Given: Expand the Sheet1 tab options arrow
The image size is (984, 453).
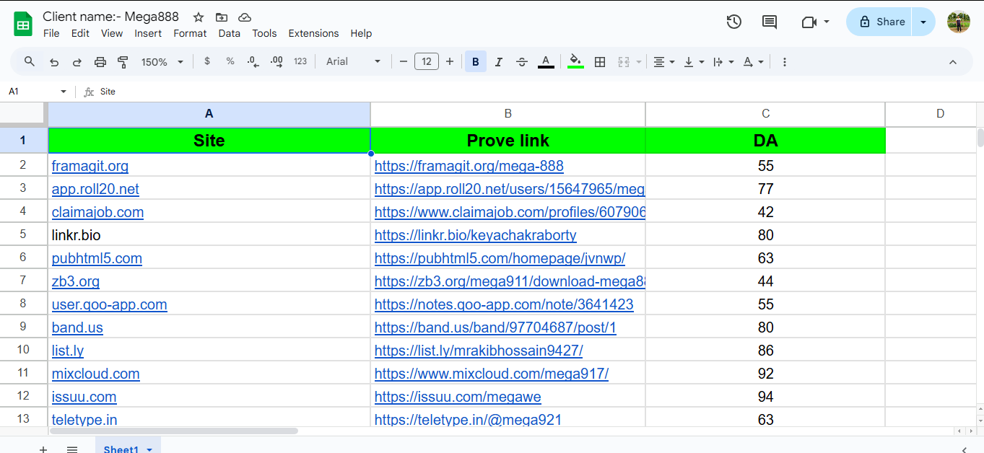Looking at the screenshot, I should click(x=149, y=449).
